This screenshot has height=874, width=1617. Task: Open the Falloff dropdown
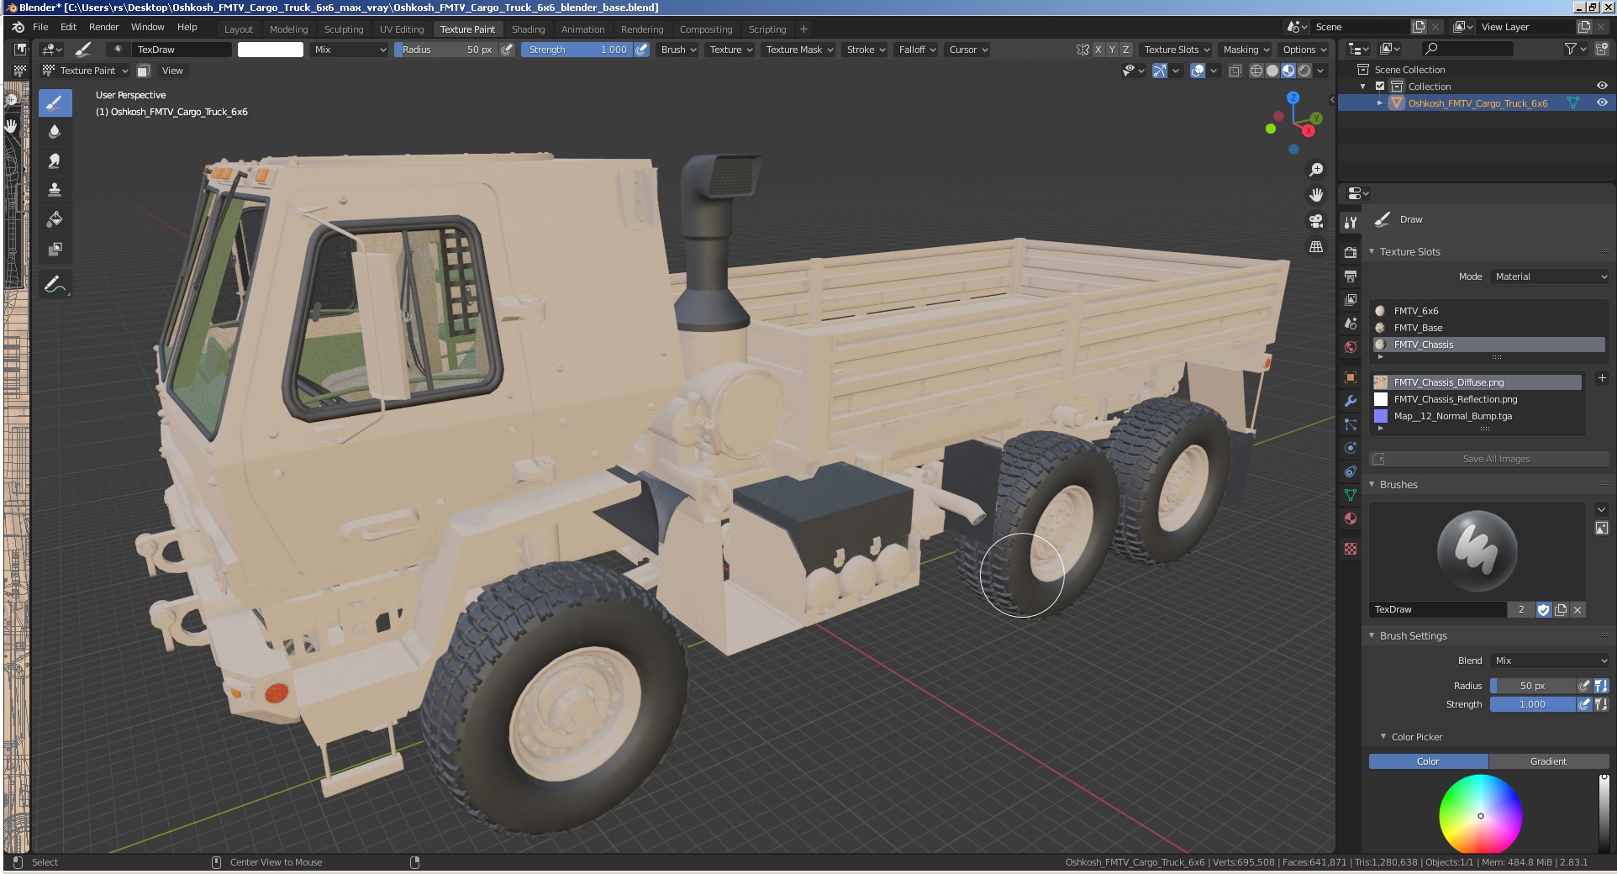click(x=917, y=50)
